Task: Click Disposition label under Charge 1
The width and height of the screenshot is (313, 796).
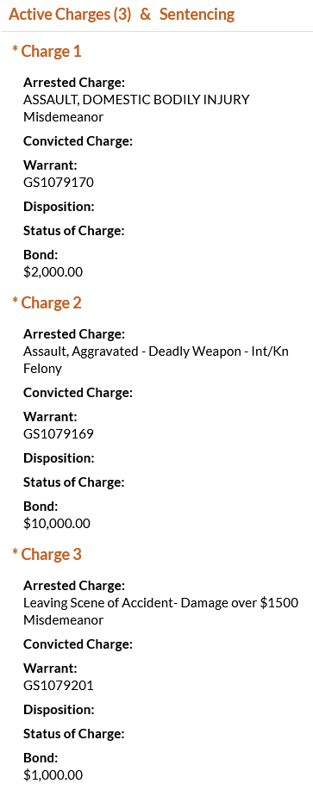Action: (59, 207)
